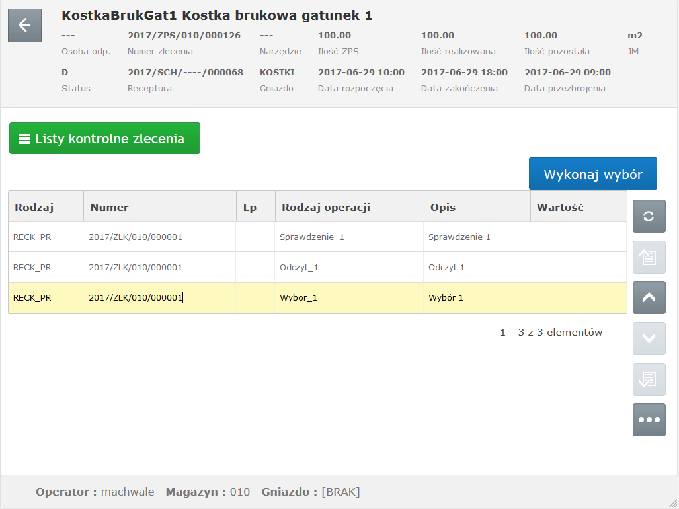The width and height of the screenshot is (679, 509).
Task: Click the Wybór 1 description cell
Action: point(477,297)
